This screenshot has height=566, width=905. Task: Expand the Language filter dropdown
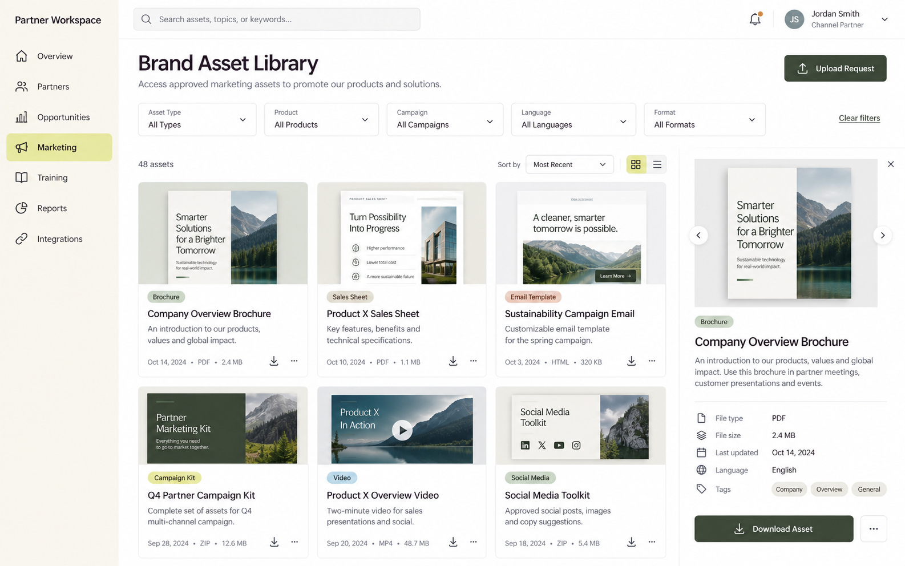pyautogui.click(x=573, y=119)
